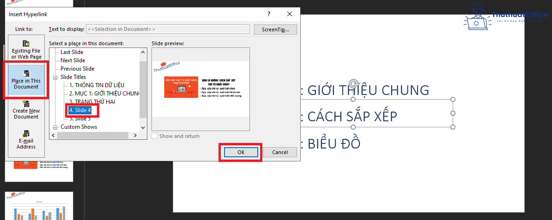Select 4. Slide 4 entry
Viewport: 552px width, 220px height.
[80, 110]
